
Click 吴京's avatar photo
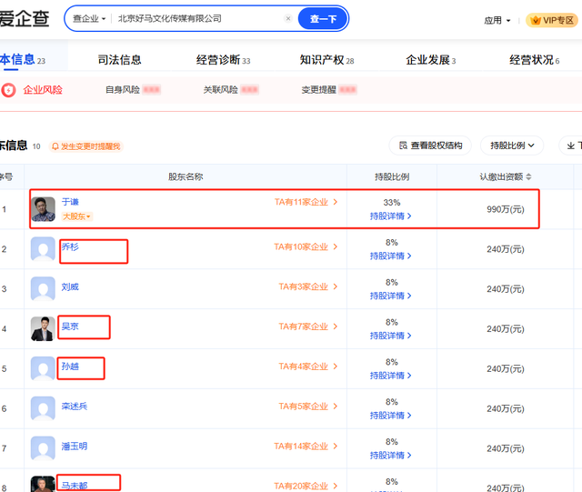coord(43,328)
